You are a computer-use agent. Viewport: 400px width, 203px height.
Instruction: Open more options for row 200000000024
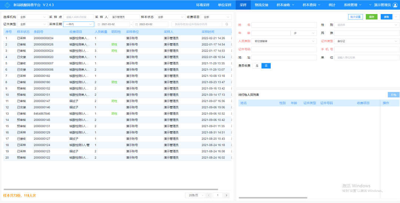231,51
